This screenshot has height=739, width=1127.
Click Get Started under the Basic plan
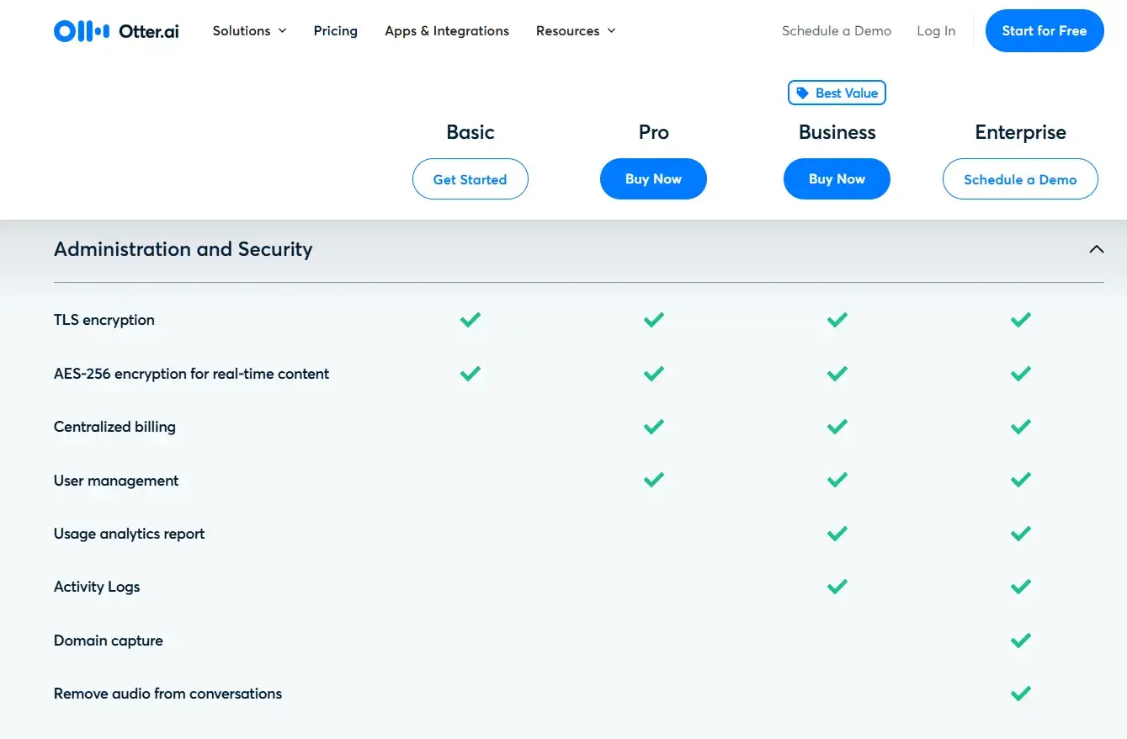(470, 179)
